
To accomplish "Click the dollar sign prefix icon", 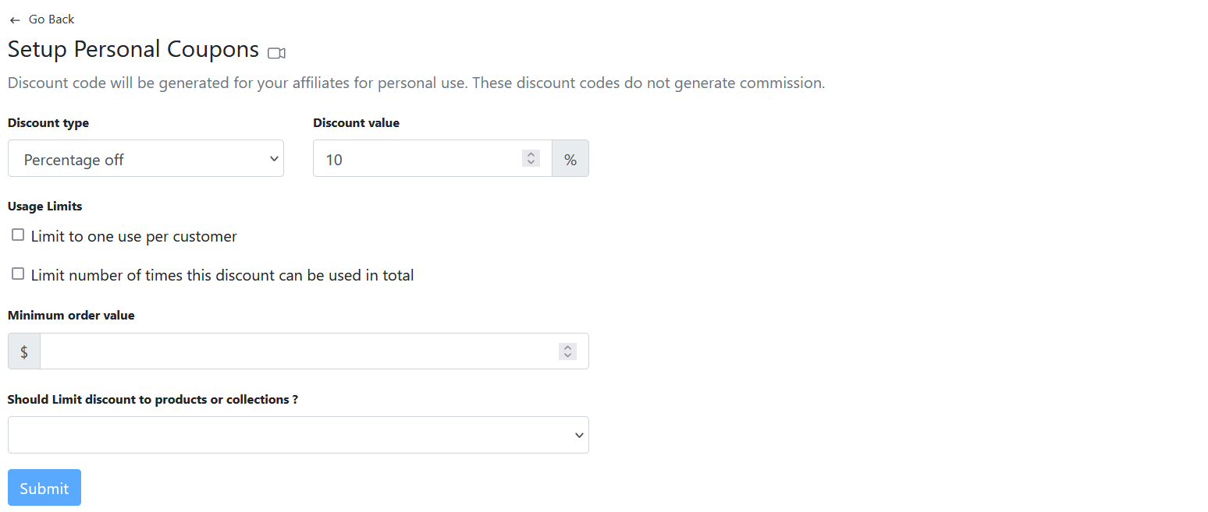I will pyautogui.click(x=24, y=351).
